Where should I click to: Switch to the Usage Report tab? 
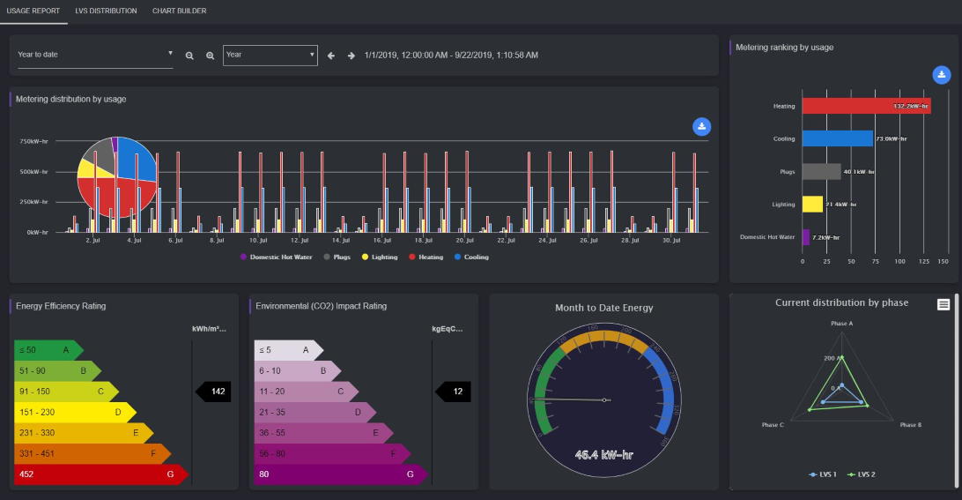click(x=33, y=11)
